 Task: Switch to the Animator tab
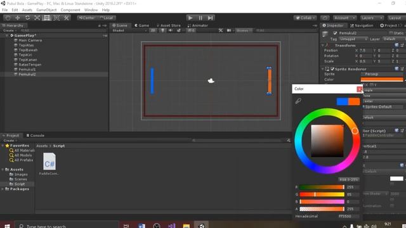pyautogui.click(x=198, y=25)
